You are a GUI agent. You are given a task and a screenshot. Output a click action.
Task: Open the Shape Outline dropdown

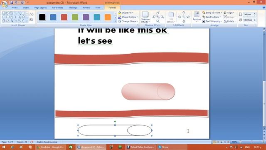coord(128,17)
